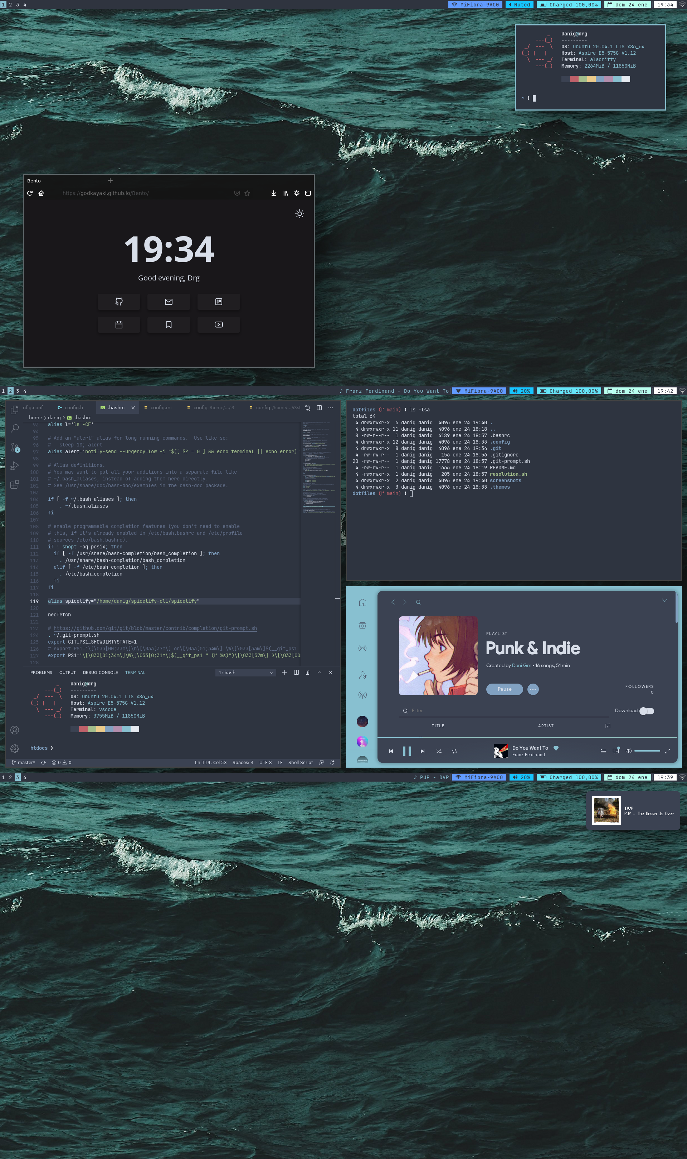Open git-prompt.sh GitHub link on line 123

(x=155, y=628)
